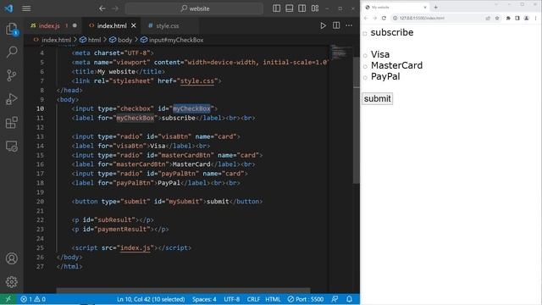
Task: Open the Accounts menu
Action: (x=11, y=258)
